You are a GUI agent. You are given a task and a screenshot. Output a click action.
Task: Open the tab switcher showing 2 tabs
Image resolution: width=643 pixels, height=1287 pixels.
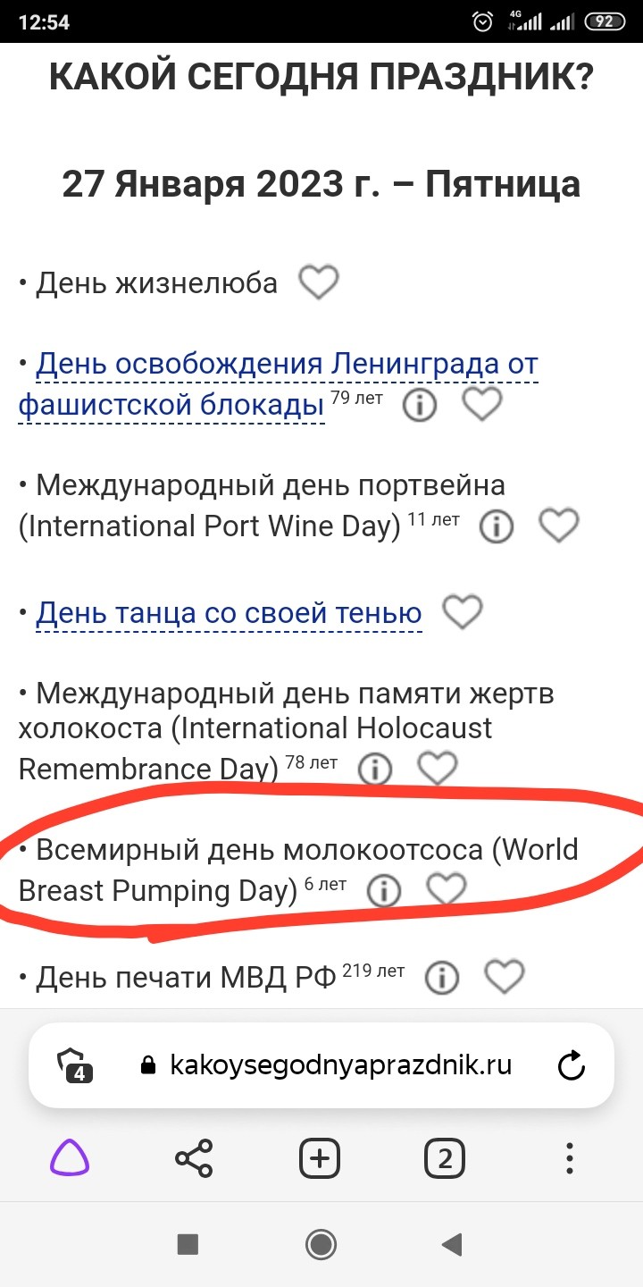point(445,1159)
